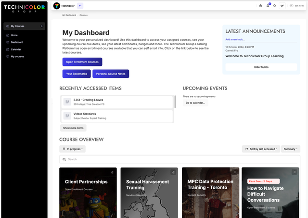Screen dimensions: 308x218
Task: Click the Content Security category label
Action: pyautogui.click(x=197, y=195)
